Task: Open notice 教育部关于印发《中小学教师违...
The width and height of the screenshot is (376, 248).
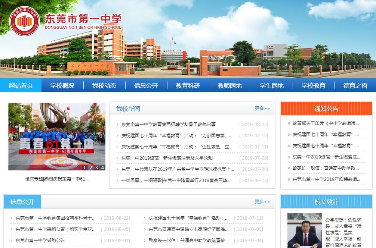Action: click(326, 123)
